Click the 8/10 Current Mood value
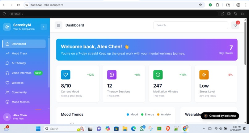This screenshot has height=133, width=249. [x=66, y=86]
